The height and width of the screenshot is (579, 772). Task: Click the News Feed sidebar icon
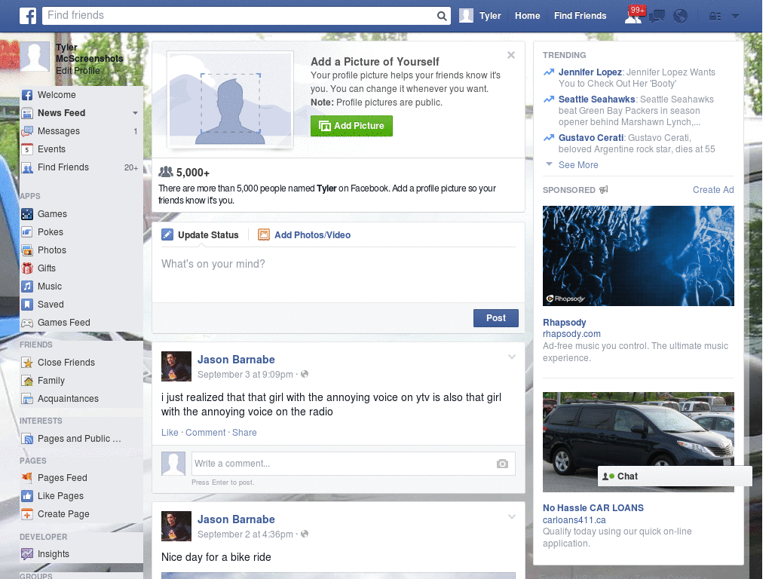coord(27,113)
